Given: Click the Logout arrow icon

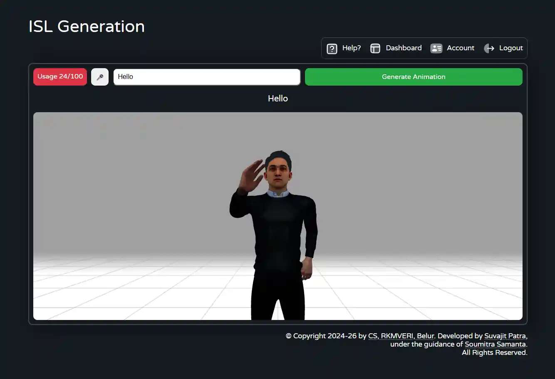Looking at the screenshot, I should point(489,49).
